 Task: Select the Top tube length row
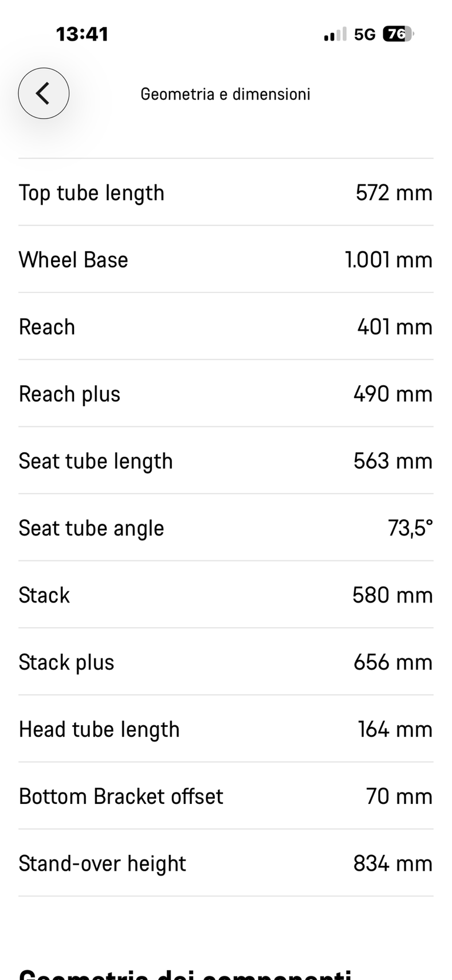click(x=226, y=193)
